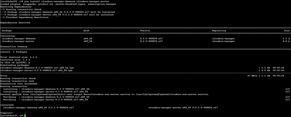Click the Version column header text

tap(145, 31)
